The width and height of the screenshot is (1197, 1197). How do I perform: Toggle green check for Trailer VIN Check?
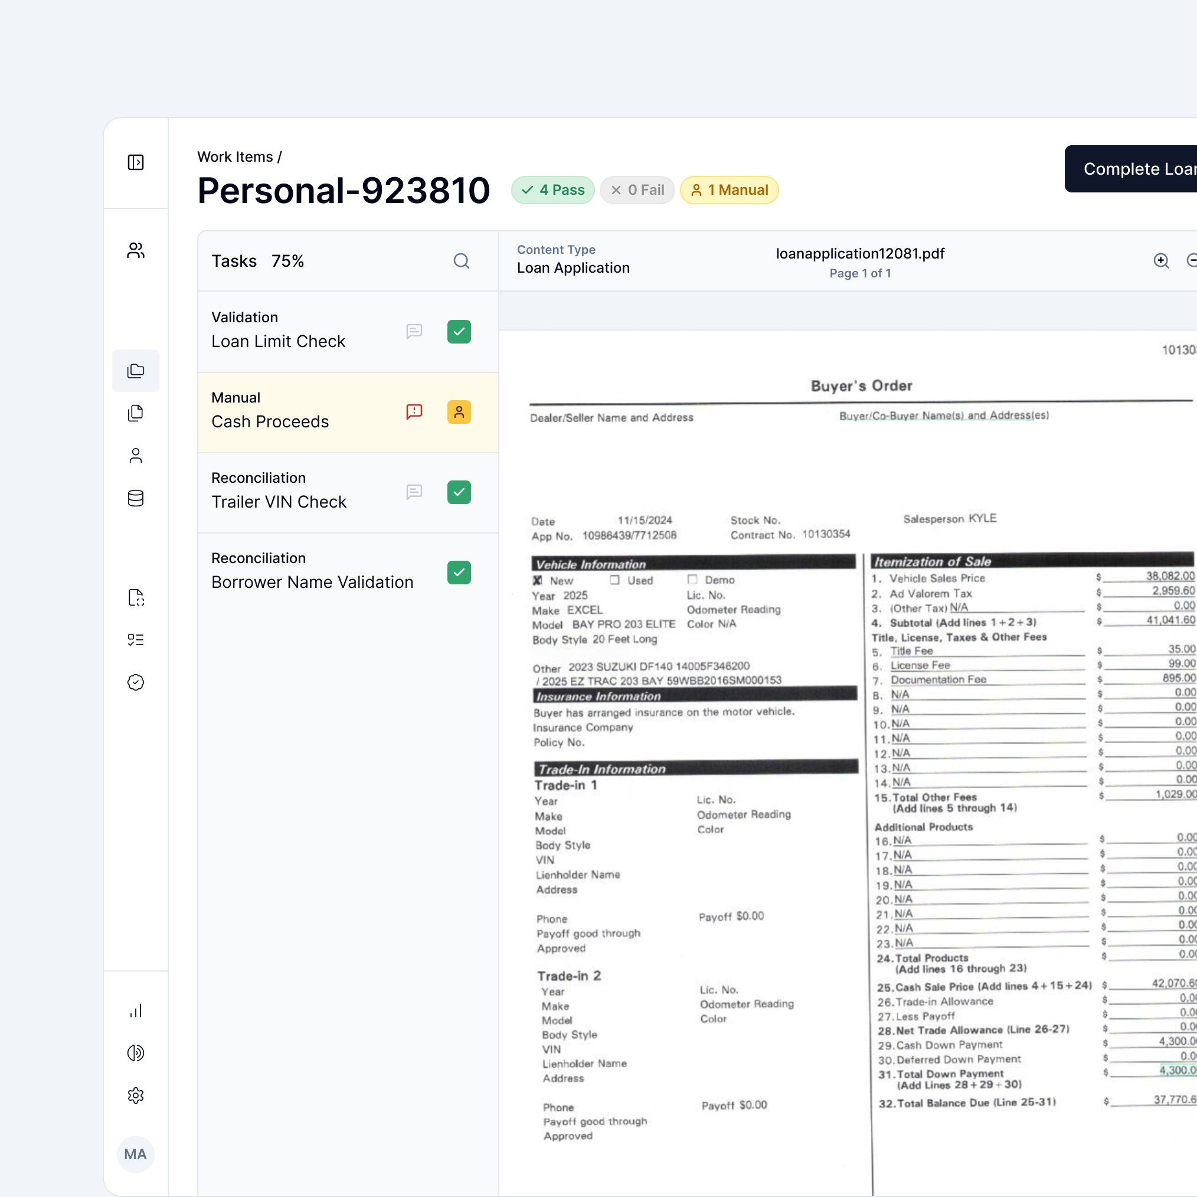coord(459,492)
